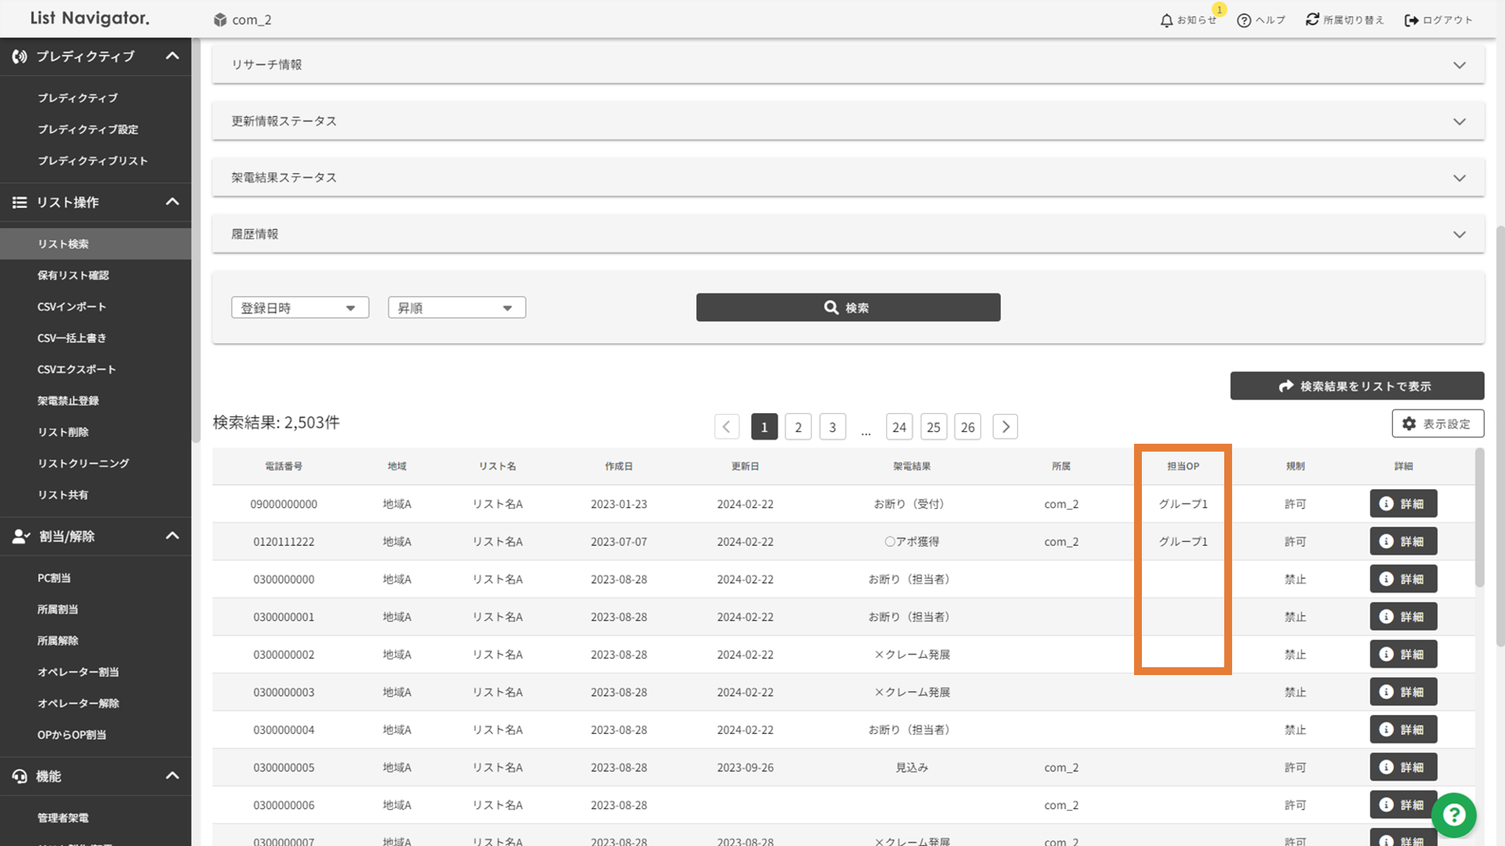The height and width of the screenshot is (846, 1505).
Task: Jump to page 25 of results
Action: pyautogui.click(x=933, y=427)
